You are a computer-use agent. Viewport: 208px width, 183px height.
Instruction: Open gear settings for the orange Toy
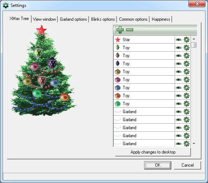187,96
